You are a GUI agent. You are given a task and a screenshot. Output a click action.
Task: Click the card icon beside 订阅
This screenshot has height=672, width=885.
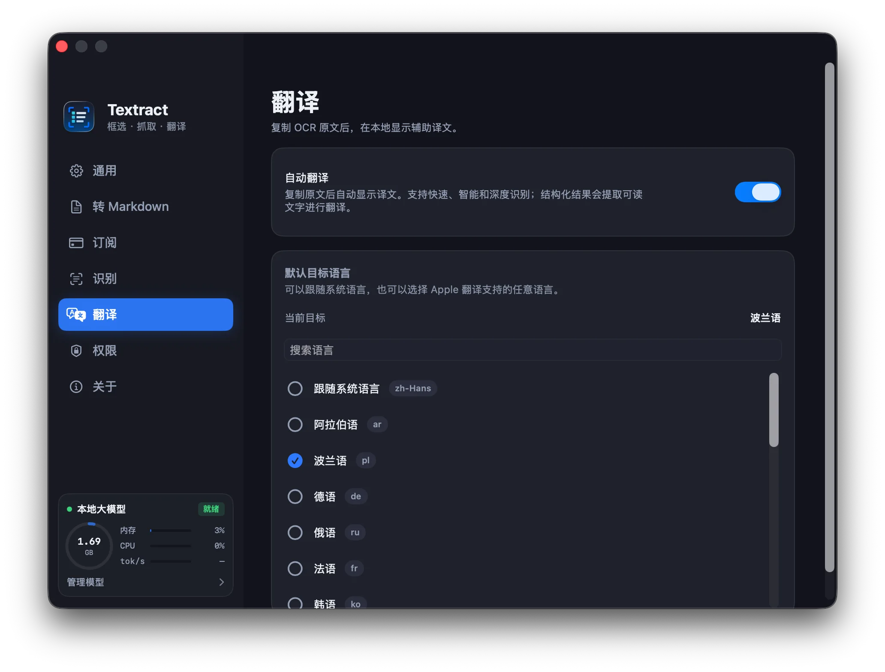[x=76, y=243]
